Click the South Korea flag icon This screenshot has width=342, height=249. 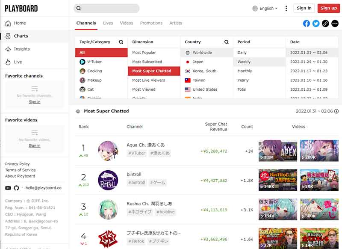[188, 71]
